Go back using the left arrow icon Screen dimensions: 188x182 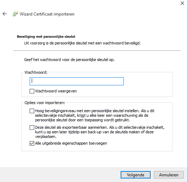5,14
